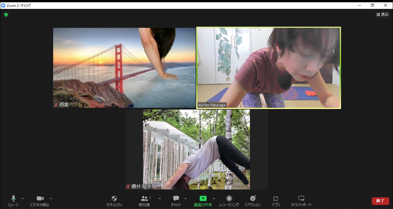Start レコーディング recording
Screen dimensions: 393x209
229,201
